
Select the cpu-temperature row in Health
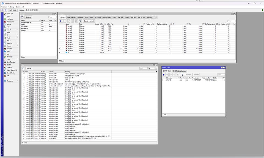tap(38, 22)
